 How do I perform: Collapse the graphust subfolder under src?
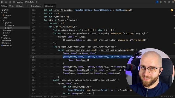pos(4,23)
